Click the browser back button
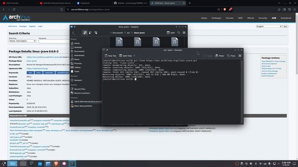Image resolution: width=298 pixels, height=167 pixels. click(4, 9)
